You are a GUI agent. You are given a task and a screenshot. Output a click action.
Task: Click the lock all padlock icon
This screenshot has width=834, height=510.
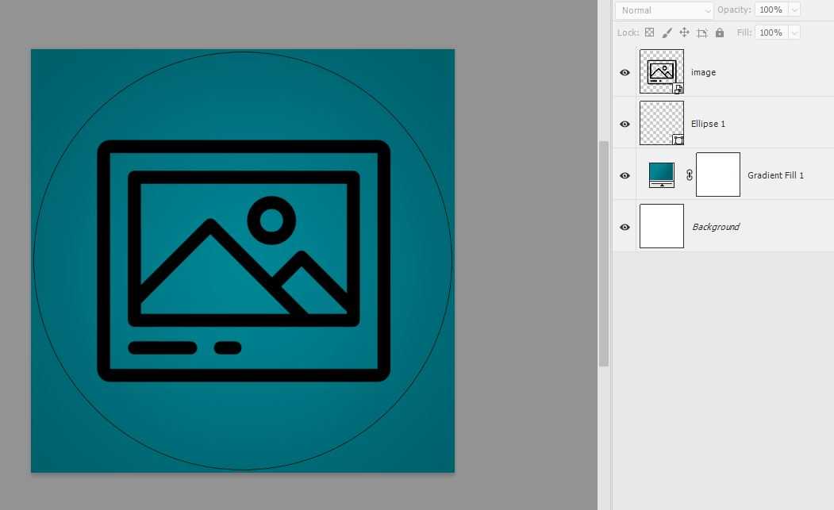click(719, 33)
